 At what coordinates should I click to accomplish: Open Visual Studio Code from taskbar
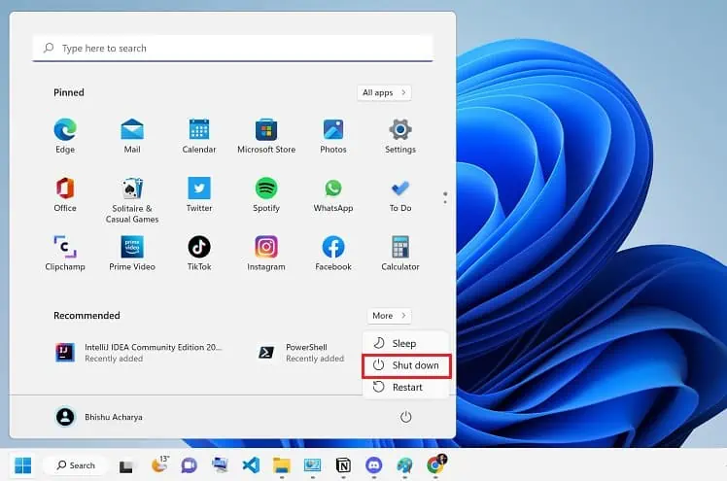coord(251,465)
